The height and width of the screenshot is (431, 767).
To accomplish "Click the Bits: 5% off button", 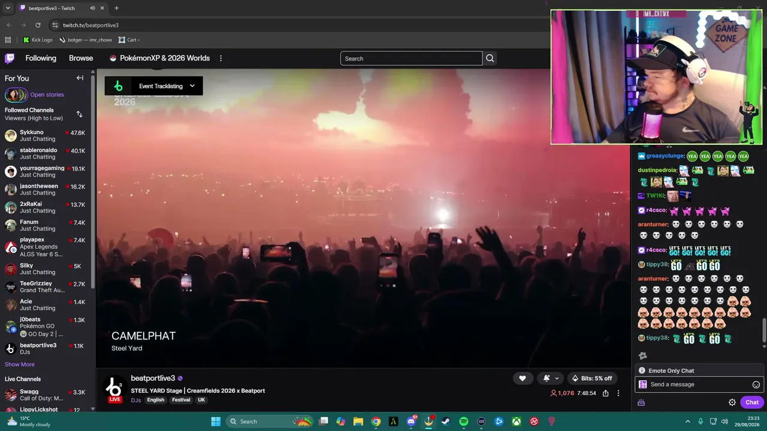I will click(592, 378).
